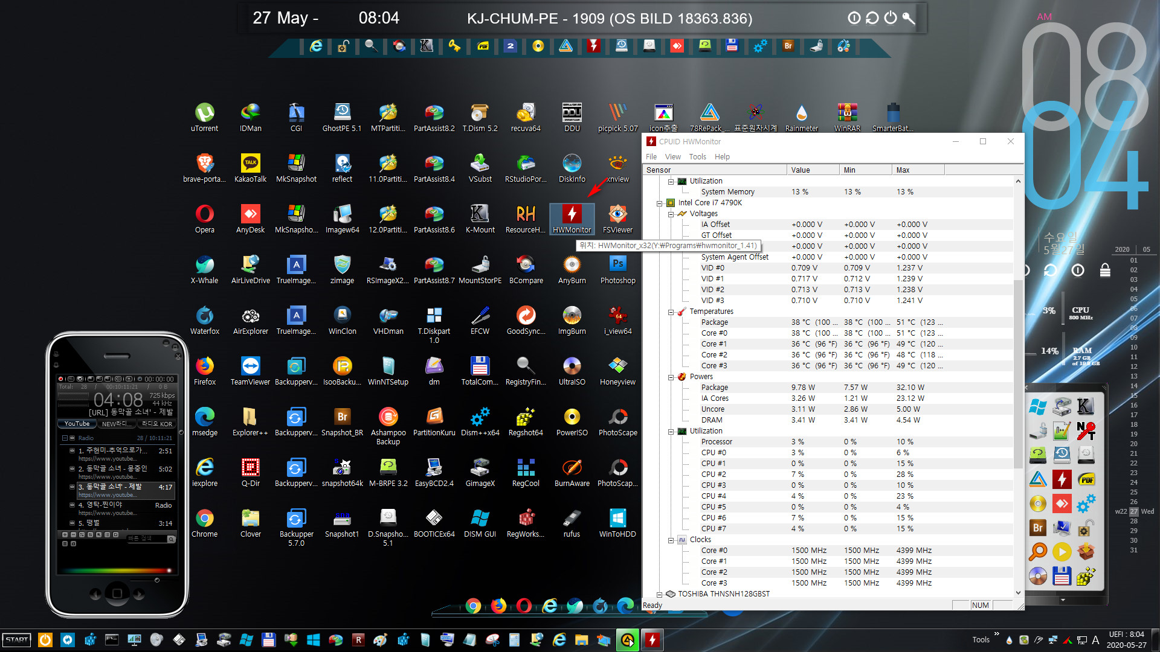Open the Q-Dir desktop shortcut
The height and width of the screenshot is (652, 1160).
pyautogui.click(x=250, y=472)
